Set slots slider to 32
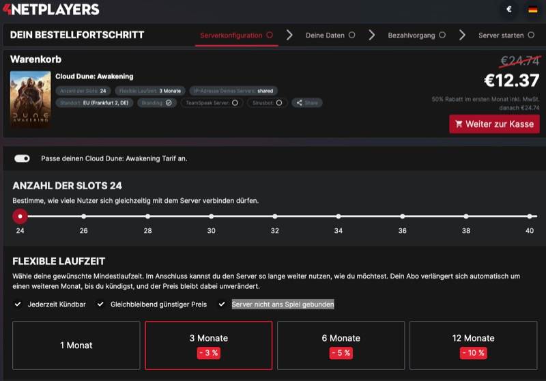 pos(275,216)
